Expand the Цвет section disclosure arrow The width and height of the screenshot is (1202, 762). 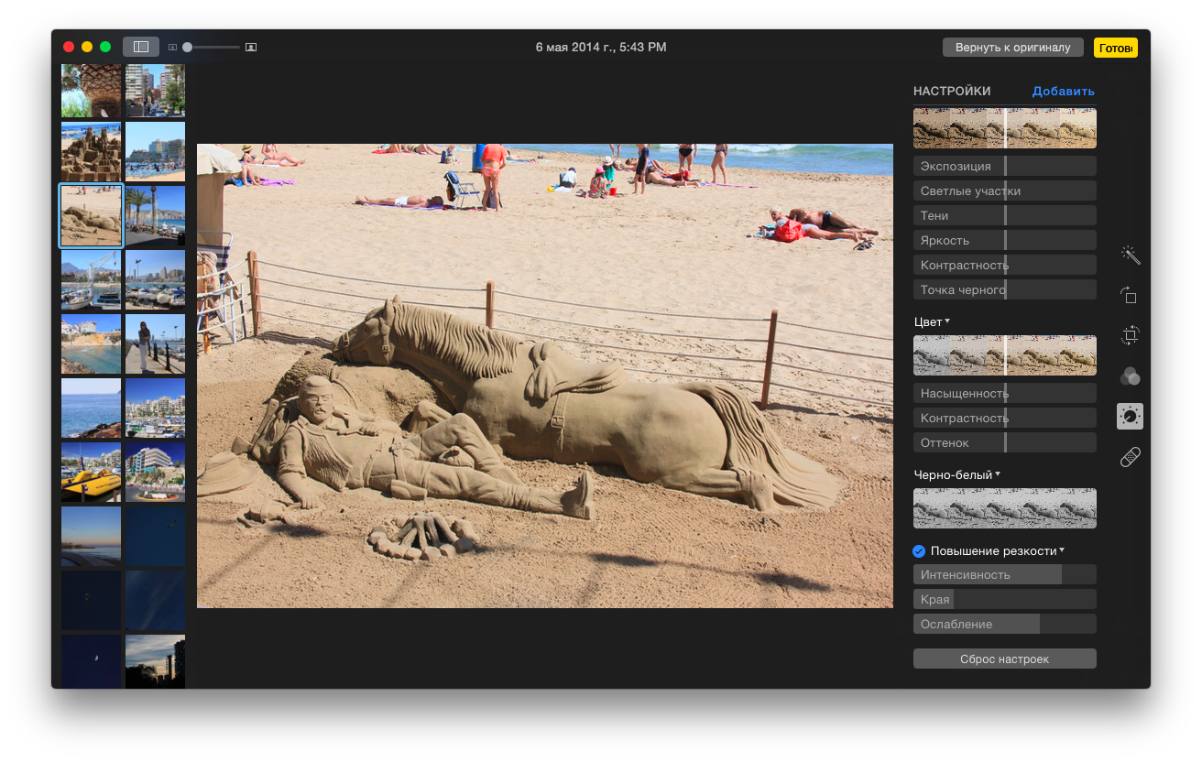point(947,321)
